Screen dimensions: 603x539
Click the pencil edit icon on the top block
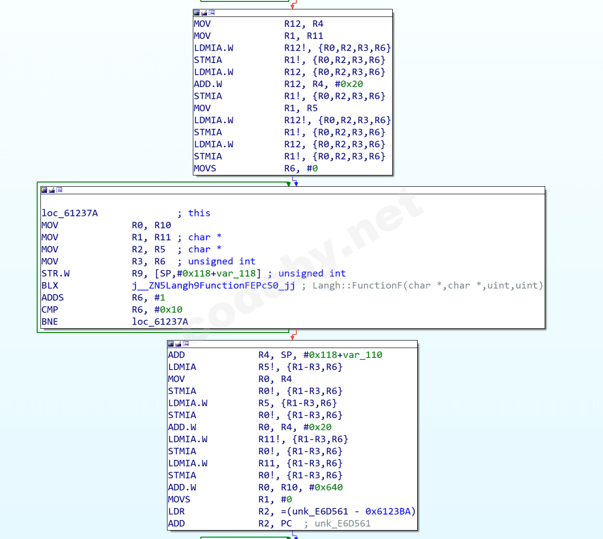[x=204, y=13]
